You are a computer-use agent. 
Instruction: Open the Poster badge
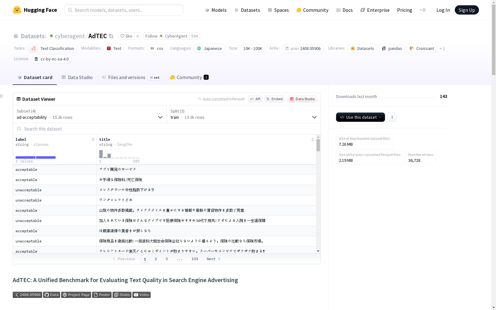102,295
